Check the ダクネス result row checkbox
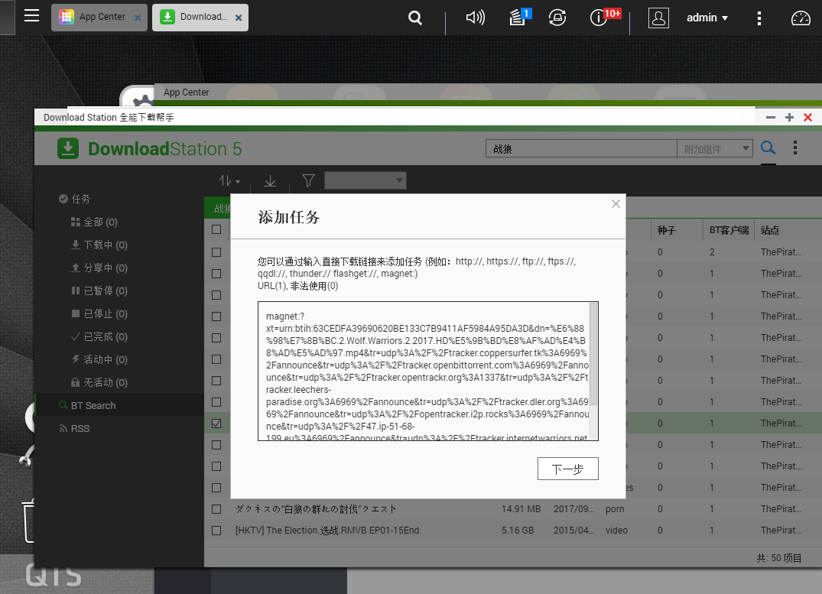Viewport: 822px width, 594px height. pyautogui.click(x=216, y=509)
